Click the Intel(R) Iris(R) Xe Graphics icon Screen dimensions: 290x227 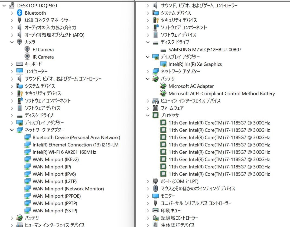[163, 64]
